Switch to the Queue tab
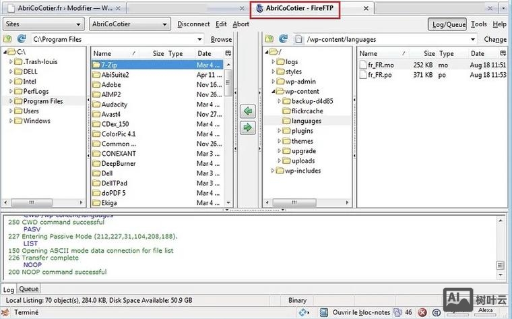This screenshot has height=319, width=512. tap(28, 289)
